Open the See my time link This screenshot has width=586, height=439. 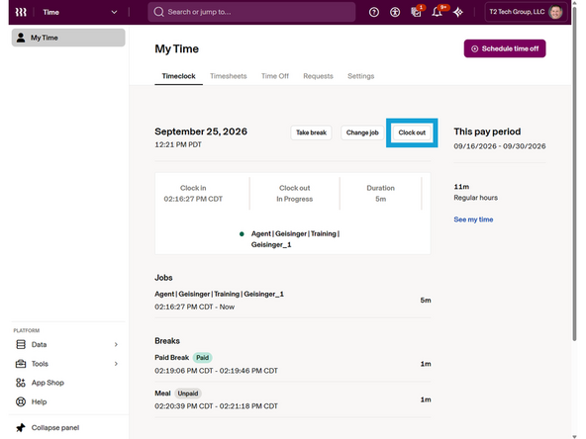tap(473, 219)
